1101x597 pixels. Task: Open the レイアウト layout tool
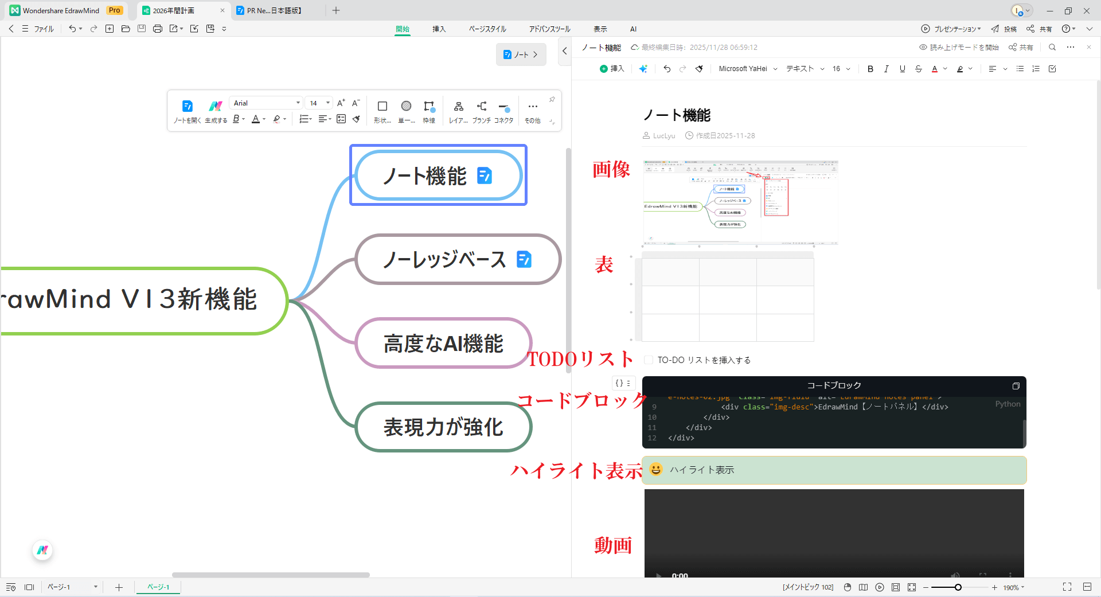click(x=458, y=110)
